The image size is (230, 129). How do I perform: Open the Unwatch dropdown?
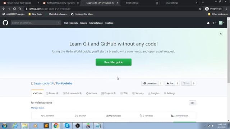(x=150, y=83)
